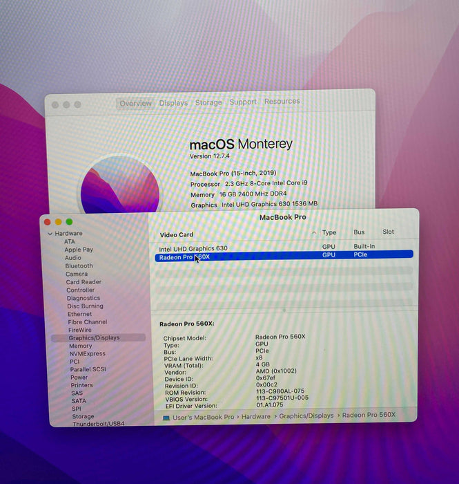The height and width of the screenshot is (484, 459).
Task: Click the Revision ID value 0x00c2
Action: [267, 384]
